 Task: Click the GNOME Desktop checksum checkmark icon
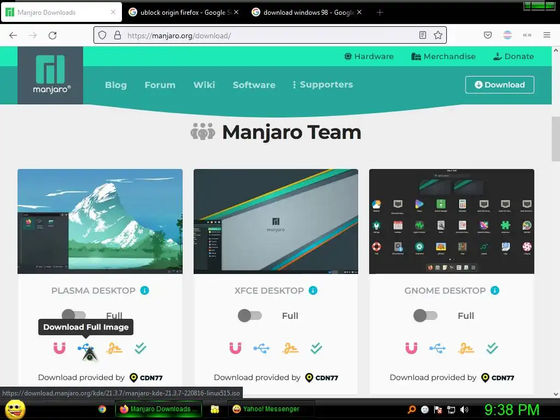tap(492, 348)
